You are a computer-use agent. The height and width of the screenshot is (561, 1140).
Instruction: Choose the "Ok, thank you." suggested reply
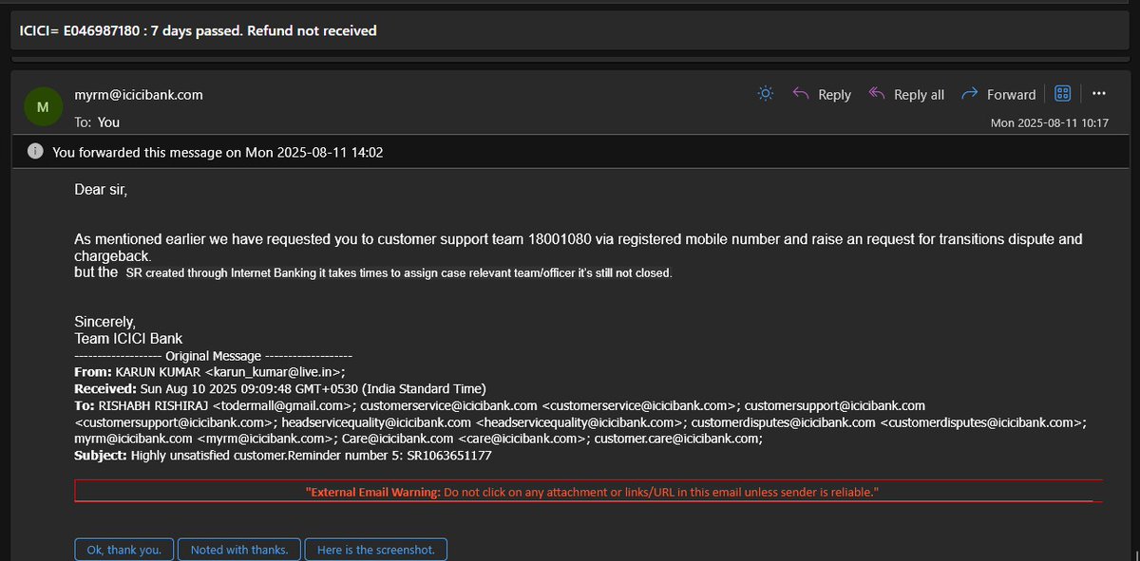(x=124, y=550)
